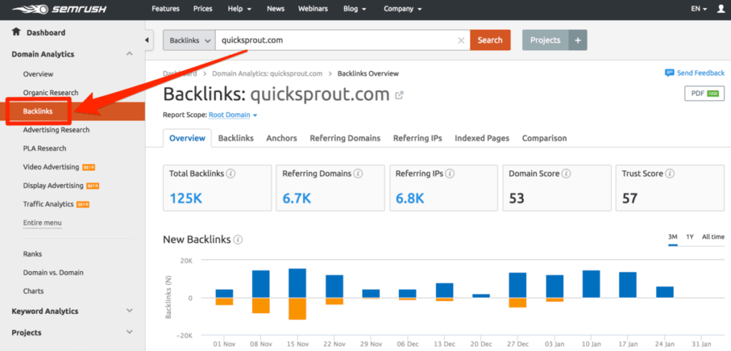This screenshot has width=731, height=351.
Task: Switch to the Referring Domains tab
Action: [x=345, y=138]
